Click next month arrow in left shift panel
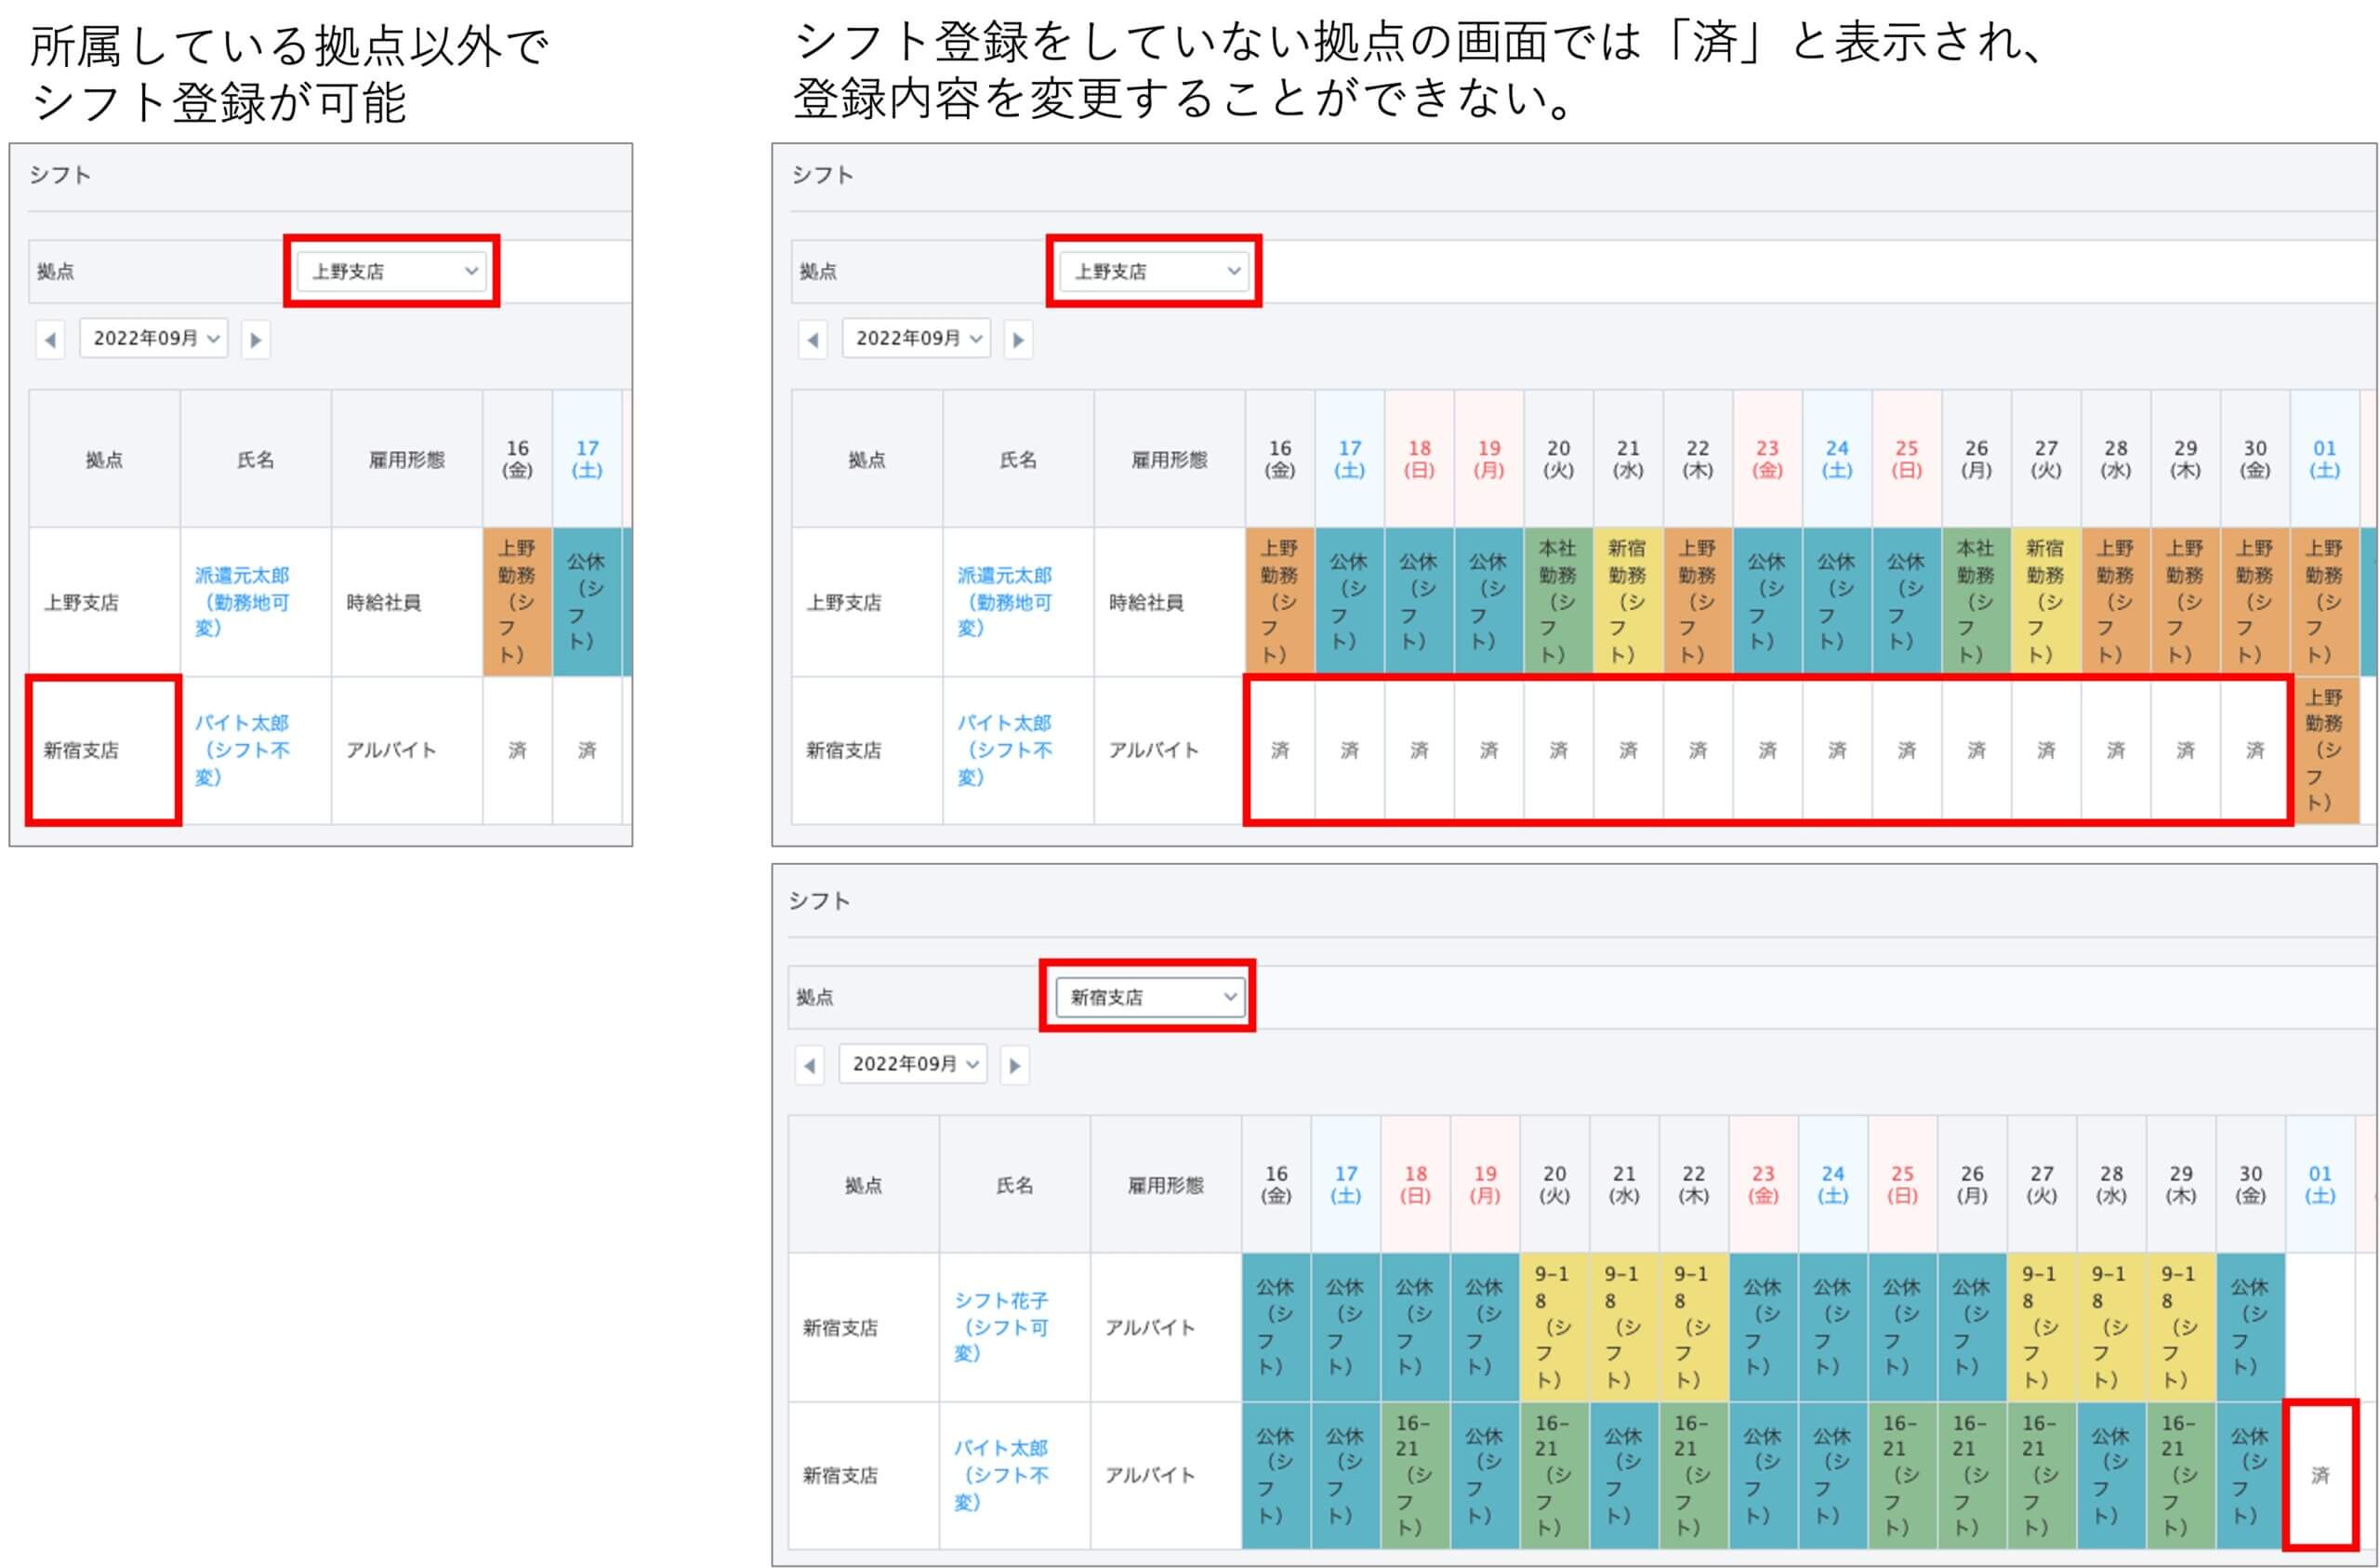 tap(256, 340)
